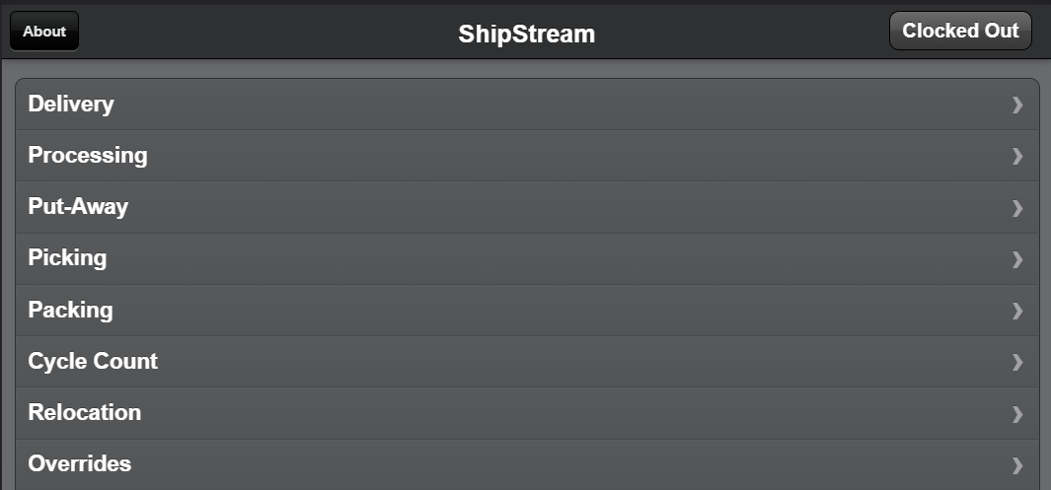
Task: Open the Cycle Count option
Action: coord(93,361)
